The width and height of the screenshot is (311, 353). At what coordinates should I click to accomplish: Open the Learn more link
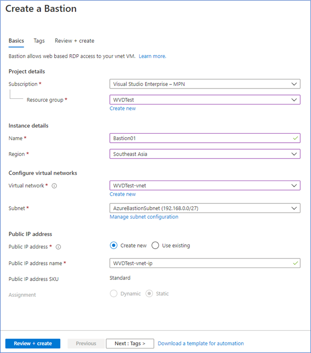[x=153, y=56]
